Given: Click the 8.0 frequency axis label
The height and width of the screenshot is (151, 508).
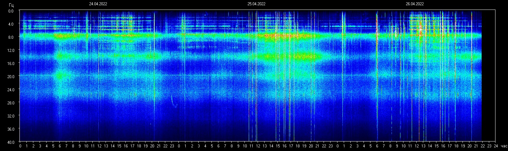Looking at the screenshot, I should click(x=11, y=37).
